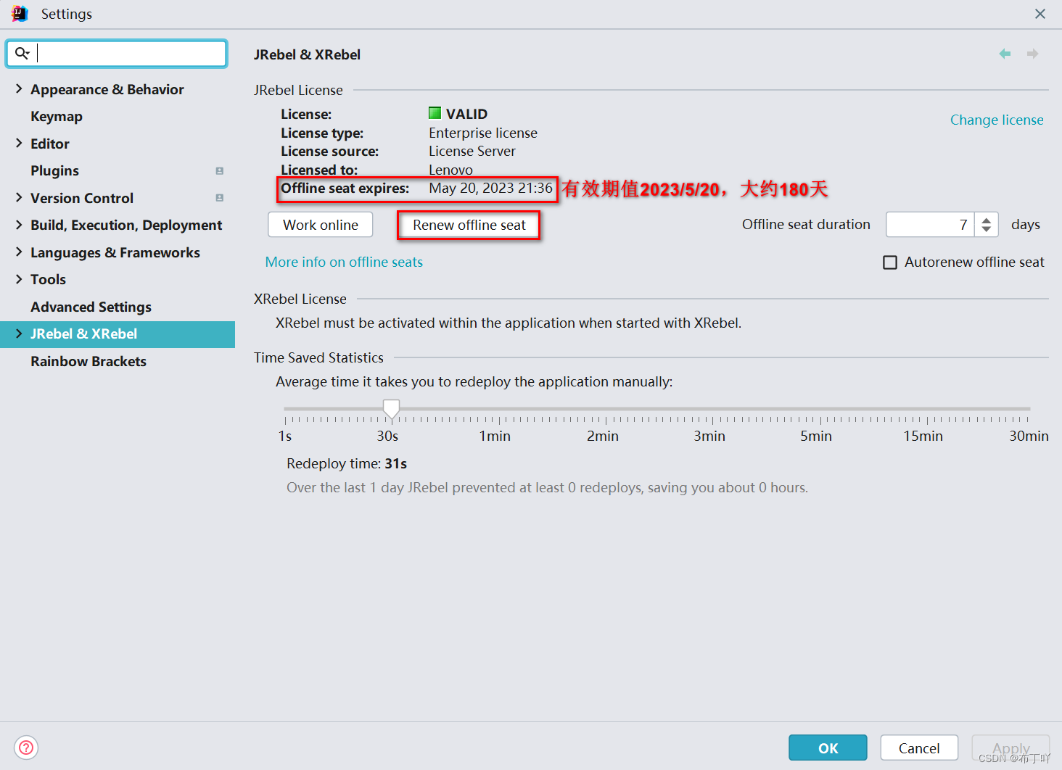Close the Settings dialog
Screen dimensions: 1062x770
pyautogui.click(x=1040, y=14)
